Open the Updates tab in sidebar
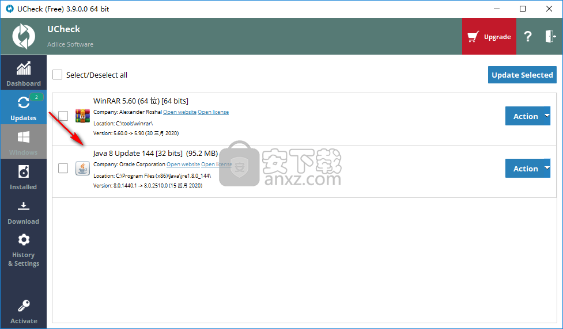563x329 pixels. (24, 107)
